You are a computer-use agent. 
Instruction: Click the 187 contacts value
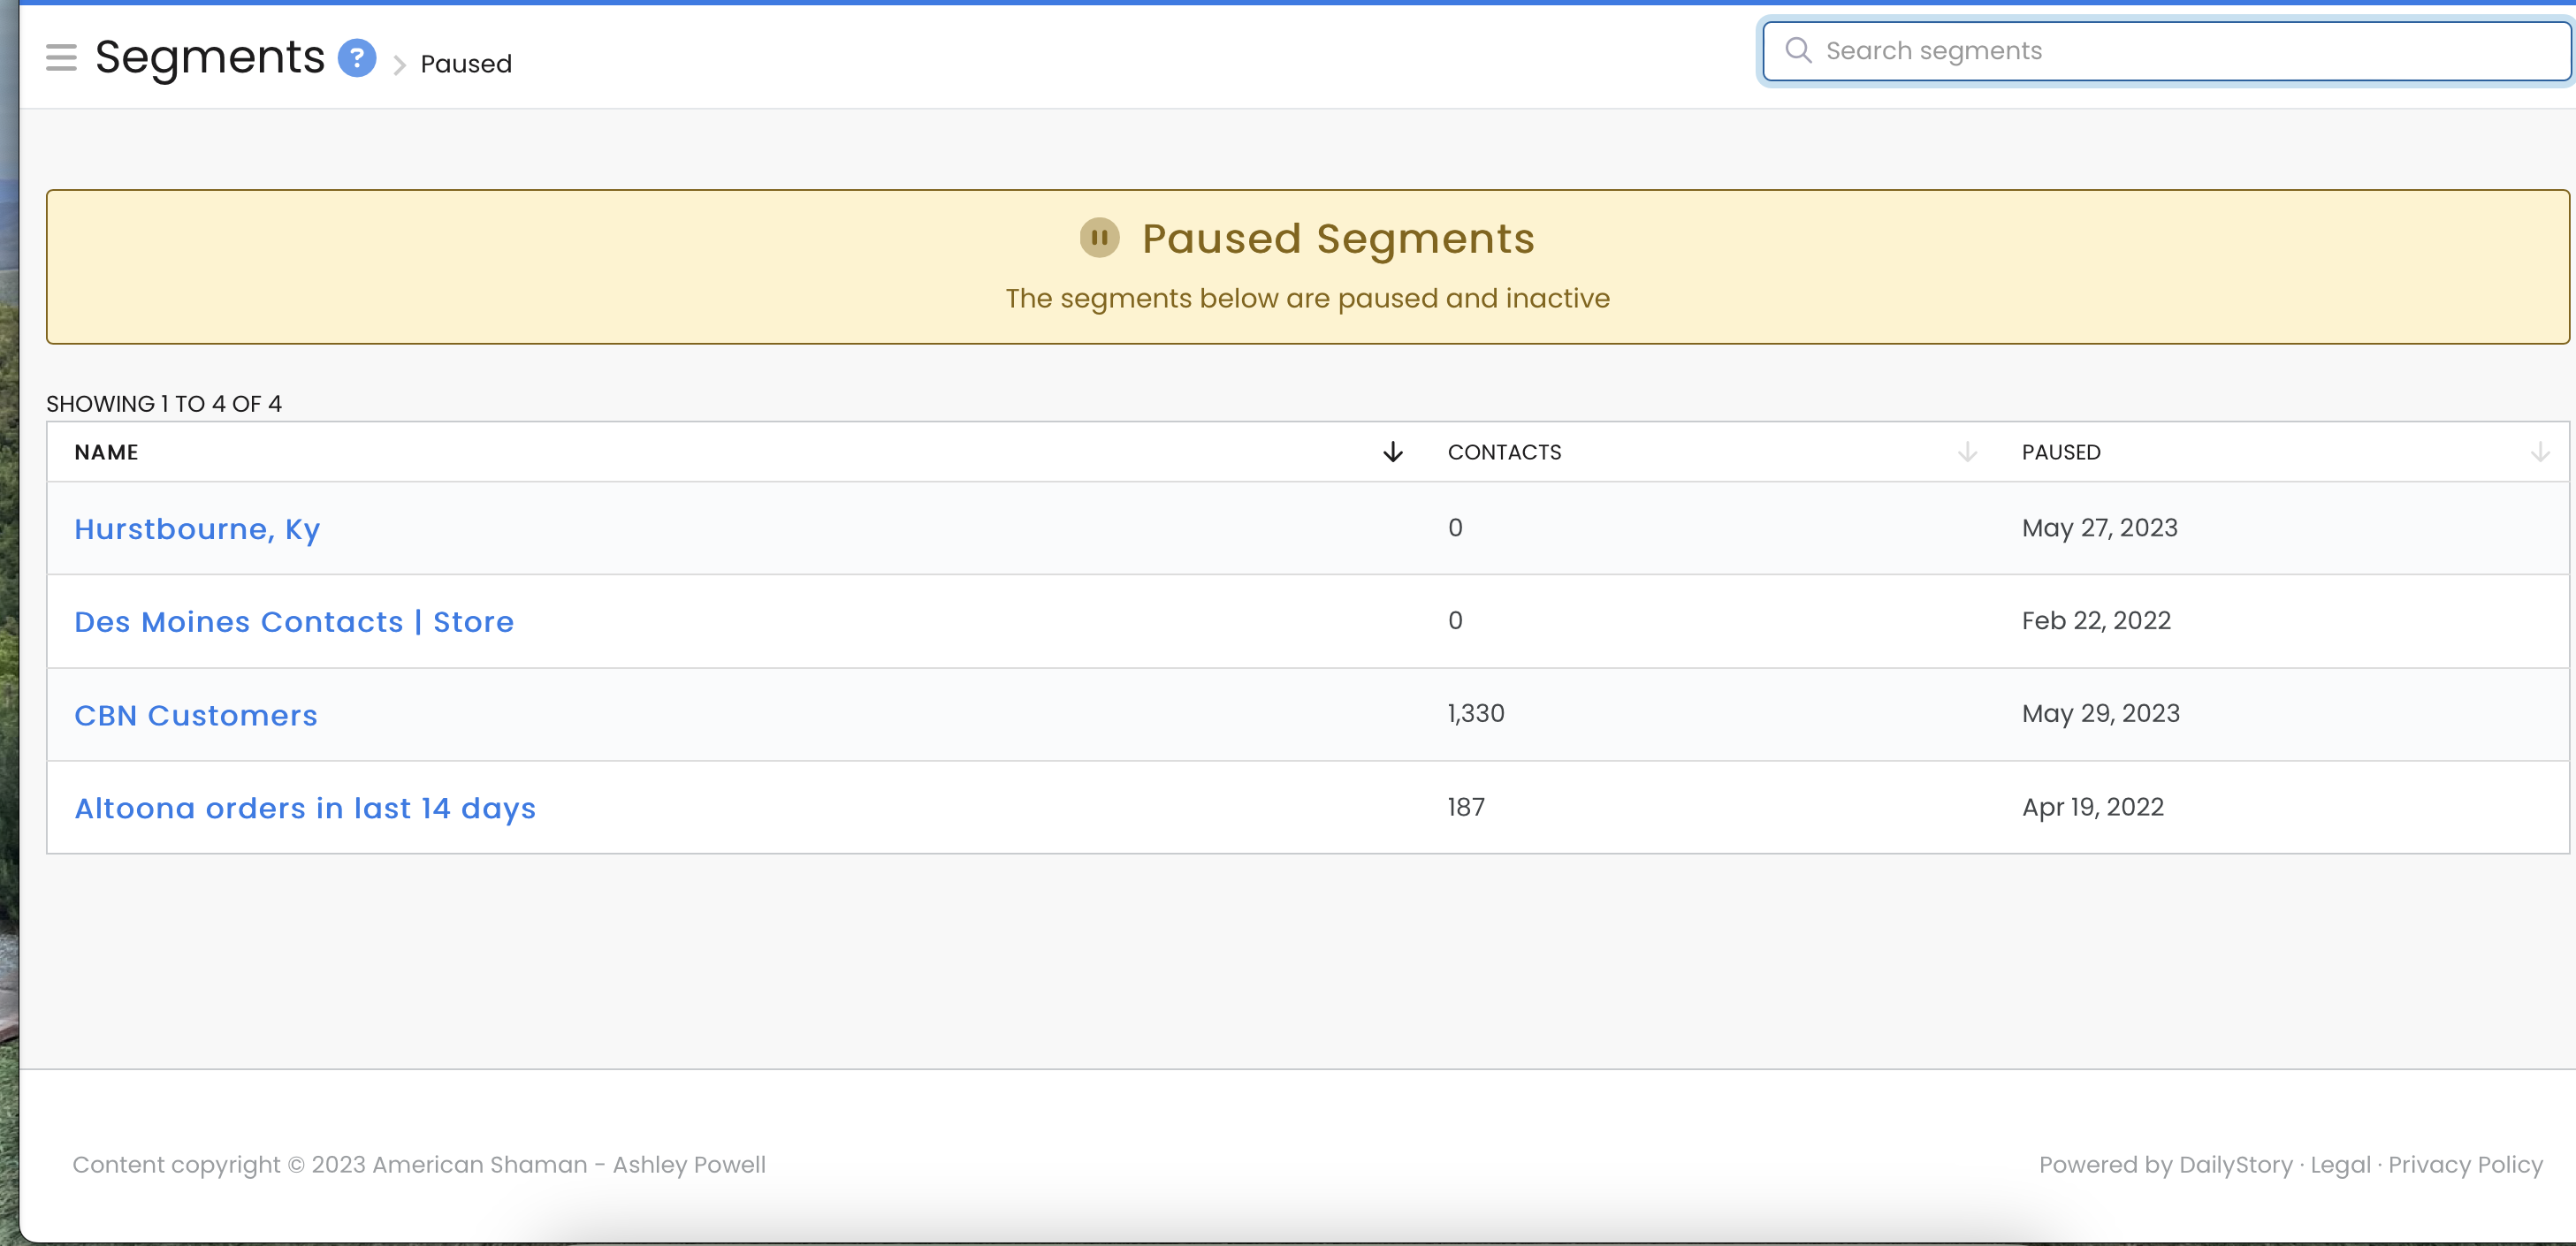pos(1466,807)
